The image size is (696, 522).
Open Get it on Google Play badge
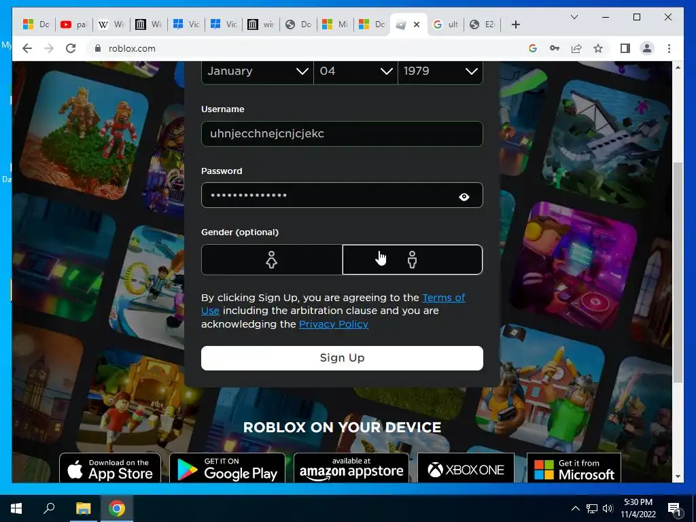[x=227, y=468]
